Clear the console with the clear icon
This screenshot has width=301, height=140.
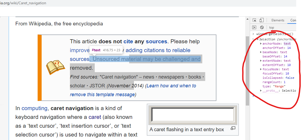click(x=262, y=27)
